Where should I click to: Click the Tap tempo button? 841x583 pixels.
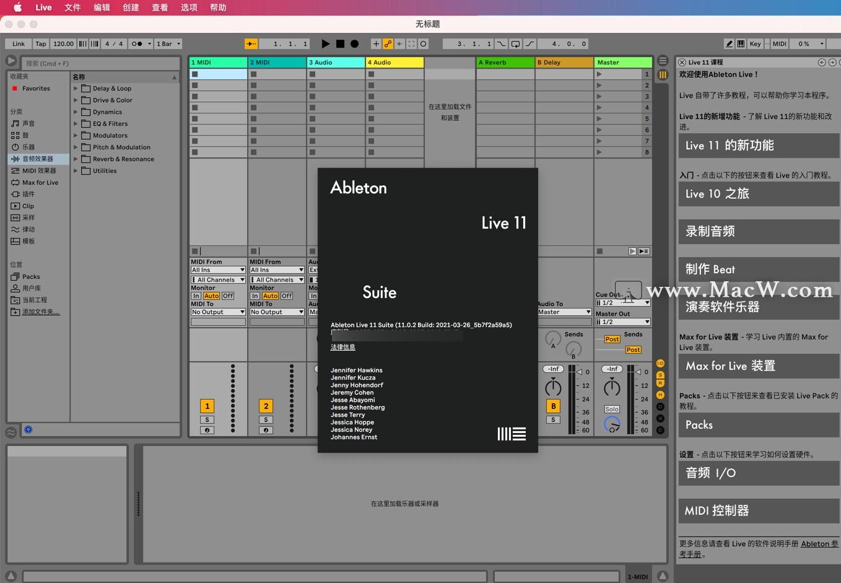coord(41,44)
